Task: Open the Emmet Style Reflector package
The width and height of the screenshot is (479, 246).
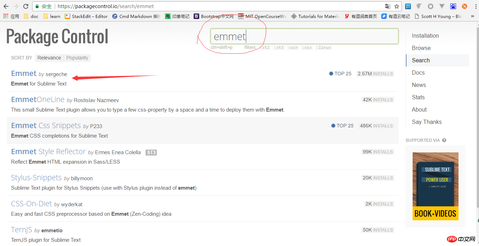Action: (x=48, y=151)
